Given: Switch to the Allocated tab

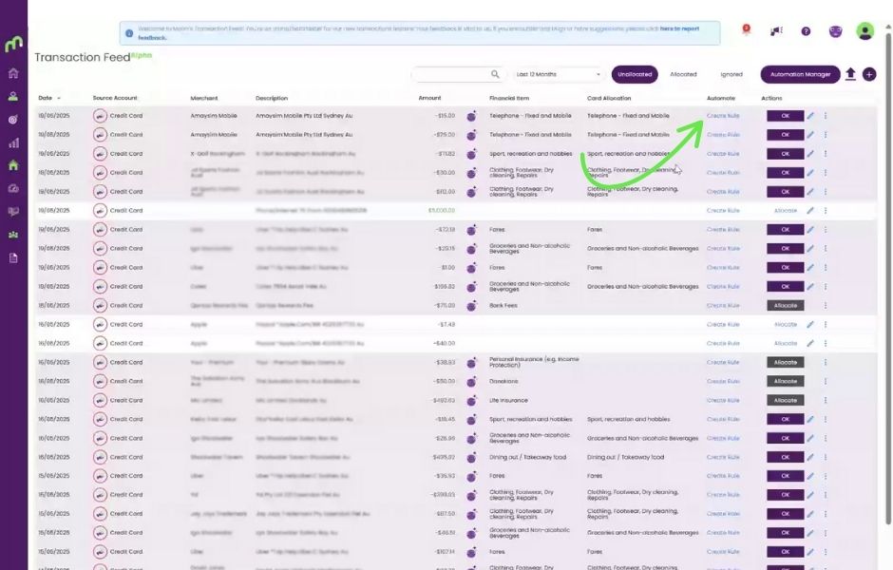Looking at the screenshot, I should point(683,74).
